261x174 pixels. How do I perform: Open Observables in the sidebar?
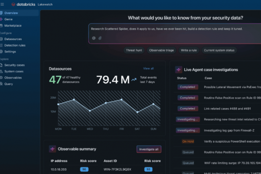point(13,78)
